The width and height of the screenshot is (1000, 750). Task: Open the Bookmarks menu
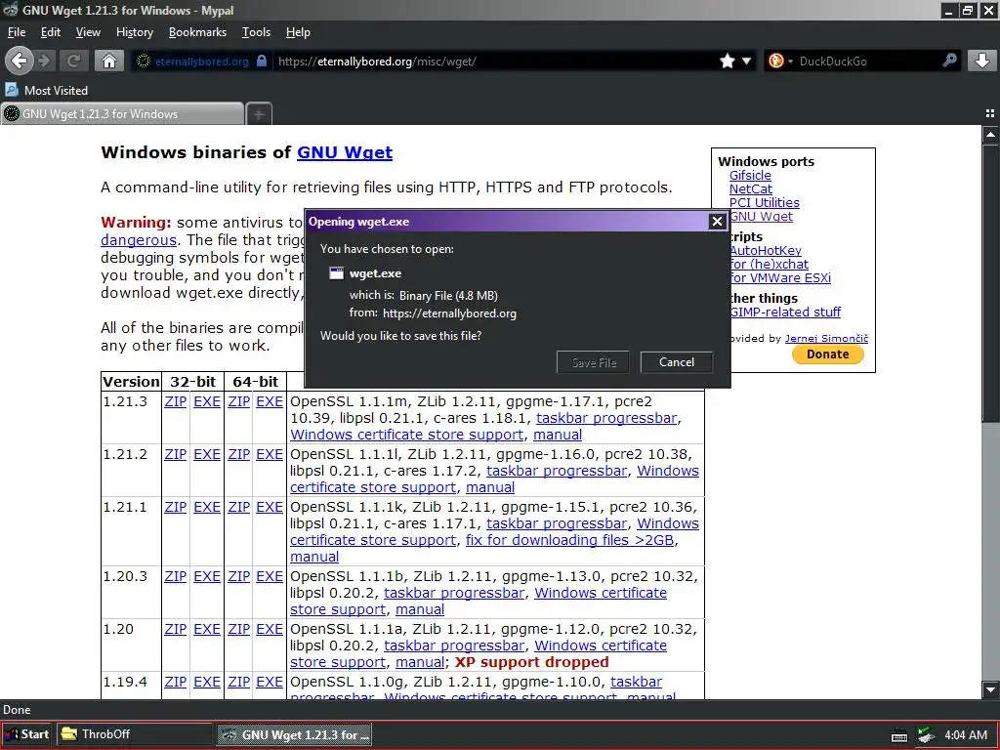[x=197, y=32]
